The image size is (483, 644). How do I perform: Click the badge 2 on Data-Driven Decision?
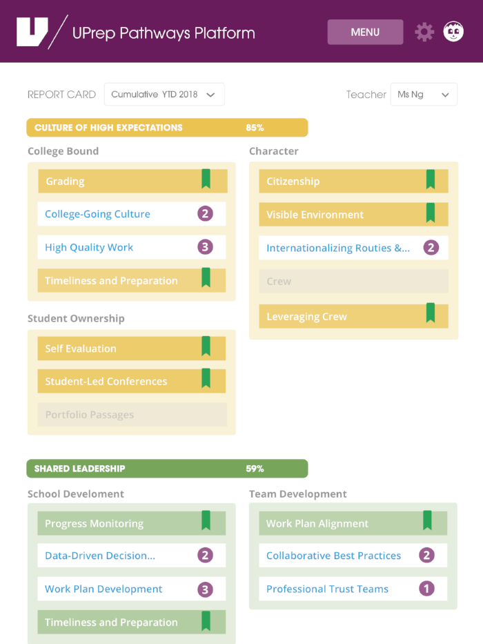(206, 555)
